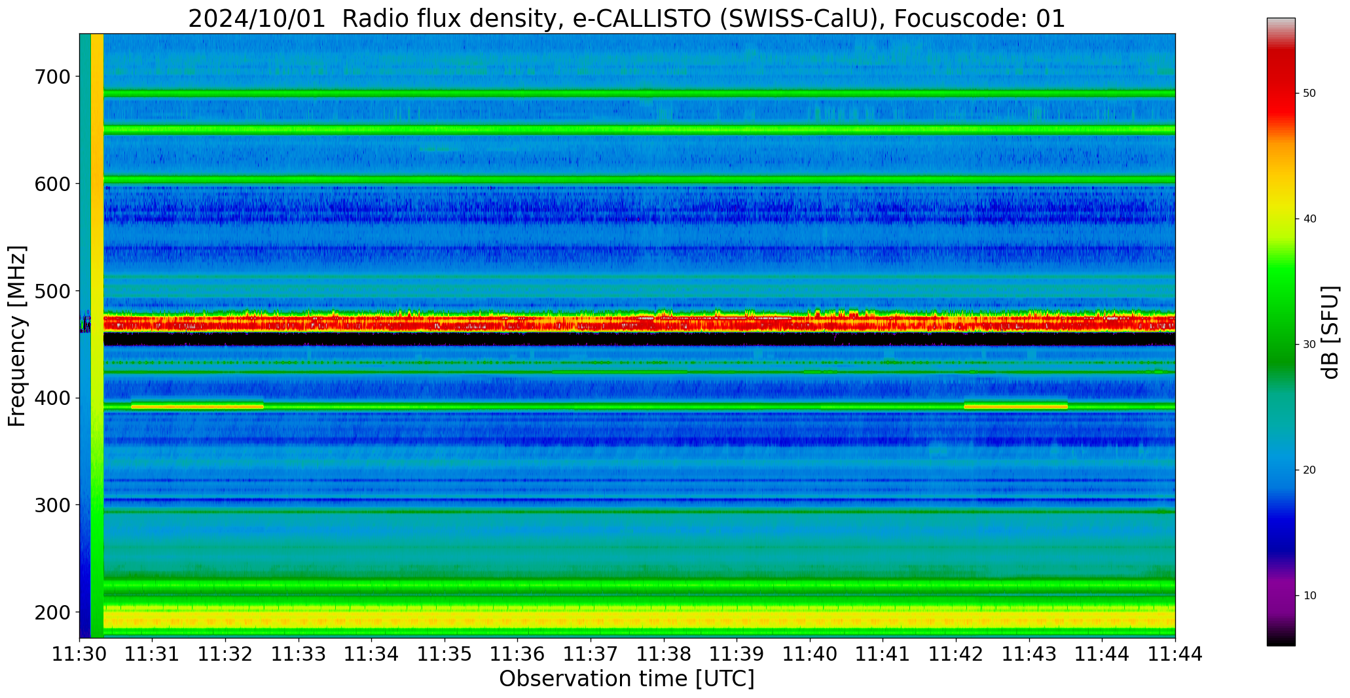Click the 11:30 time tick label
This screenshot has width=1350, height=698.
coord(80,654)
